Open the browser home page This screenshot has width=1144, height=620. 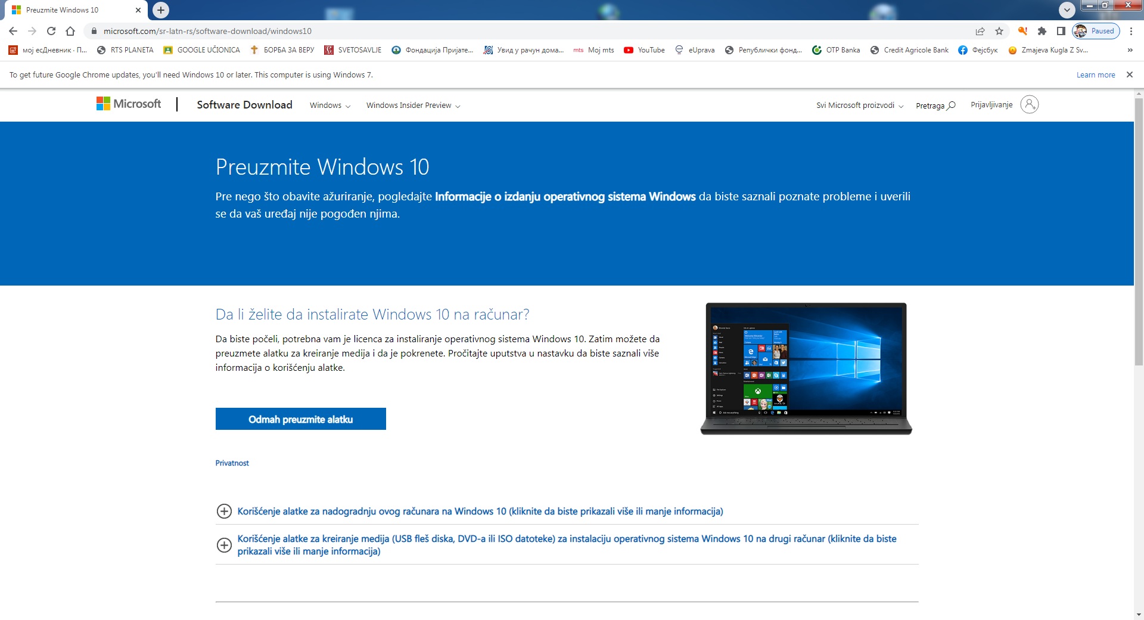coord(70,31)
